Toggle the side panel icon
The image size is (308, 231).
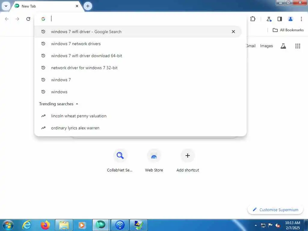click(x=280, y=19)
